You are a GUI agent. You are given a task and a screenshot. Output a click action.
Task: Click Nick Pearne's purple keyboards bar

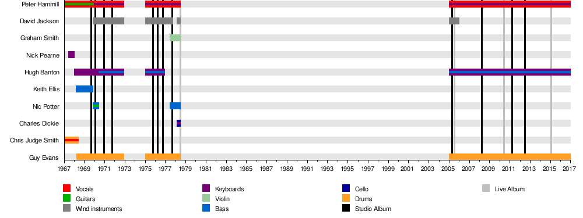[71, 55]
